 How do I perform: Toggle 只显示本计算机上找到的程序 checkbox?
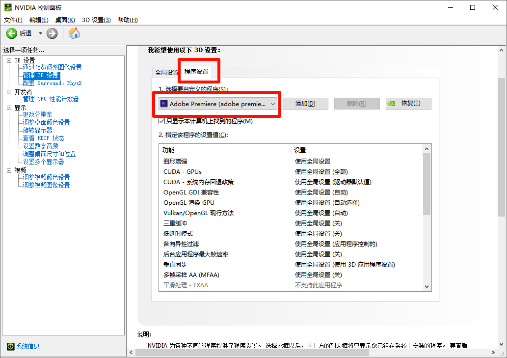coord(161,121)
